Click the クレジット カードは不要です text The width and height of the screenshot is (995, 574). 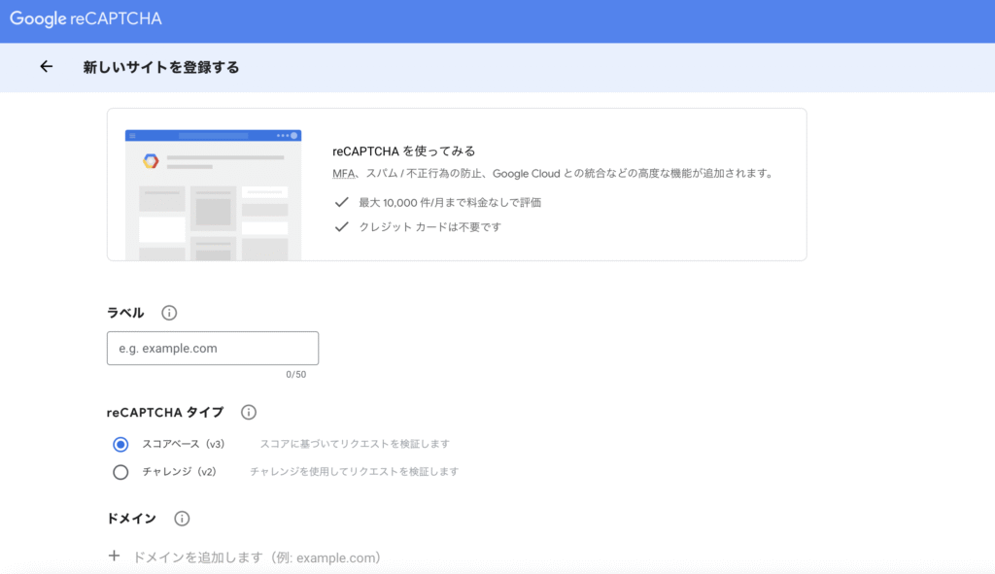[x=430, y=227]
